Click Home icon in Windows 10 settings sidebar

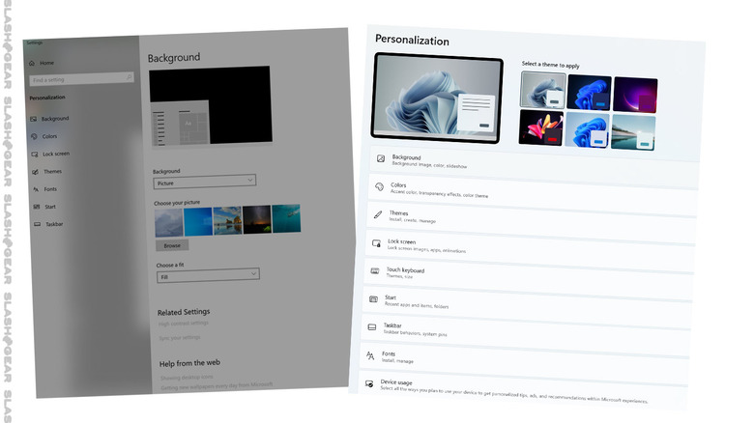tap(32, 63)
